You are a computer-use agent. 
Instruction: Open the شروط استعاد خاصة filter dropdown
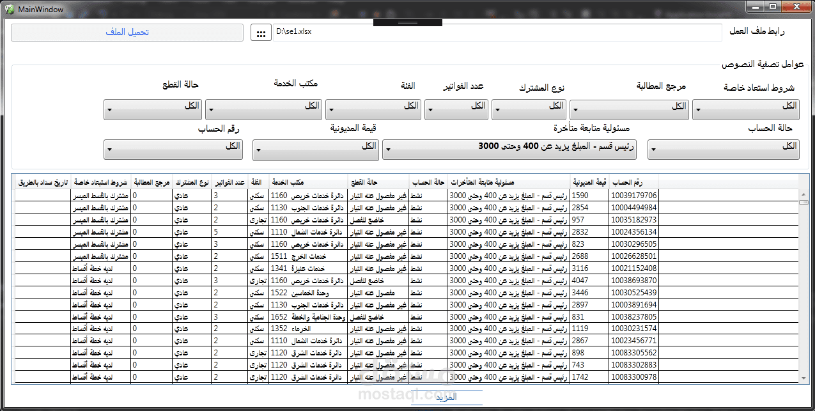[746, 109]
